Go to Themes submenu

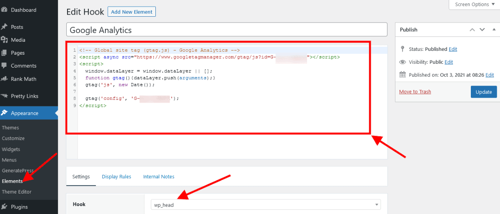coord(10,128)
